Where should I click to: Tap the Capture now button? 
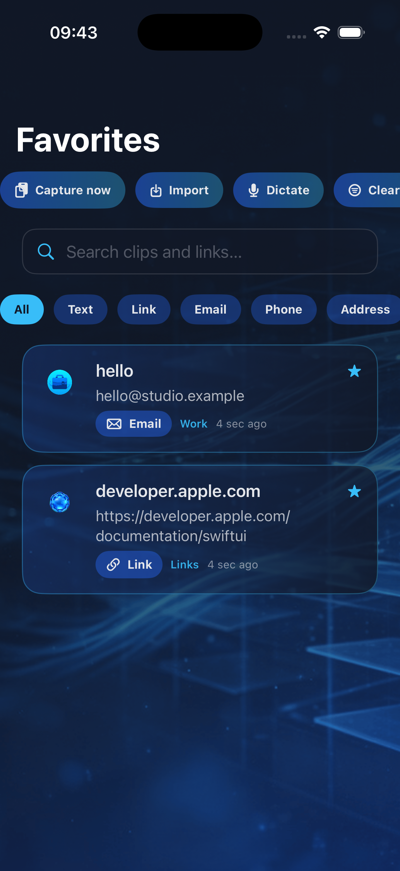click(62, 190)
